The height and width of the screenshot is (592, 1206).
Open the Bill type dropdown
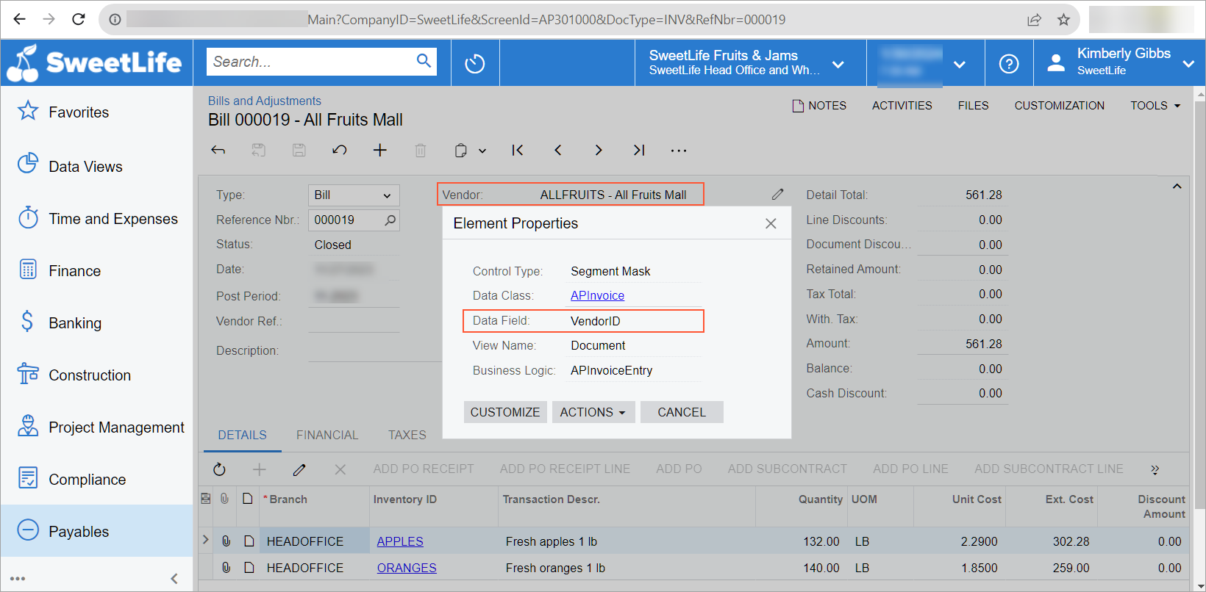(x=354, y=195)
